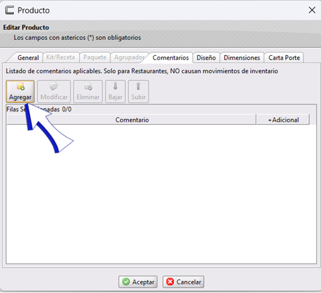Viewport: 321px width, 293px height.
Task: Click the Modificar comment button
Action: pyautogui.click(x=54, y=92)
